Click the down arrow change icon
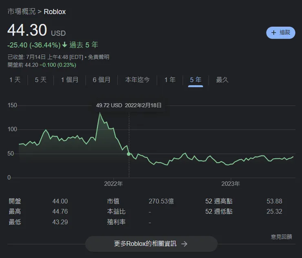 pos(65,45)
